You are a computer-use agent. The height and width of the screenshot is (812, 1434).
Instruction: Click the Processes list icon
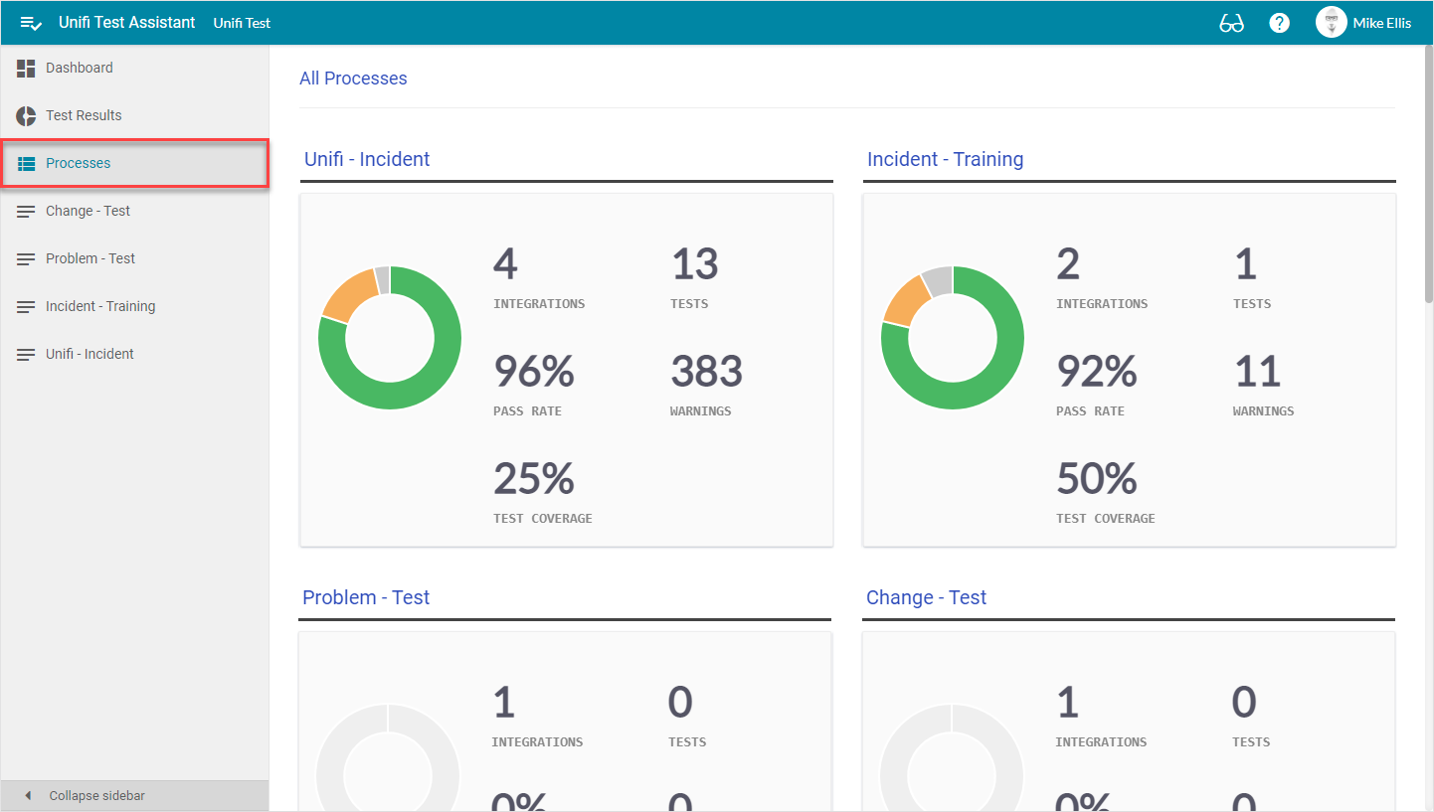pos(26,163)
